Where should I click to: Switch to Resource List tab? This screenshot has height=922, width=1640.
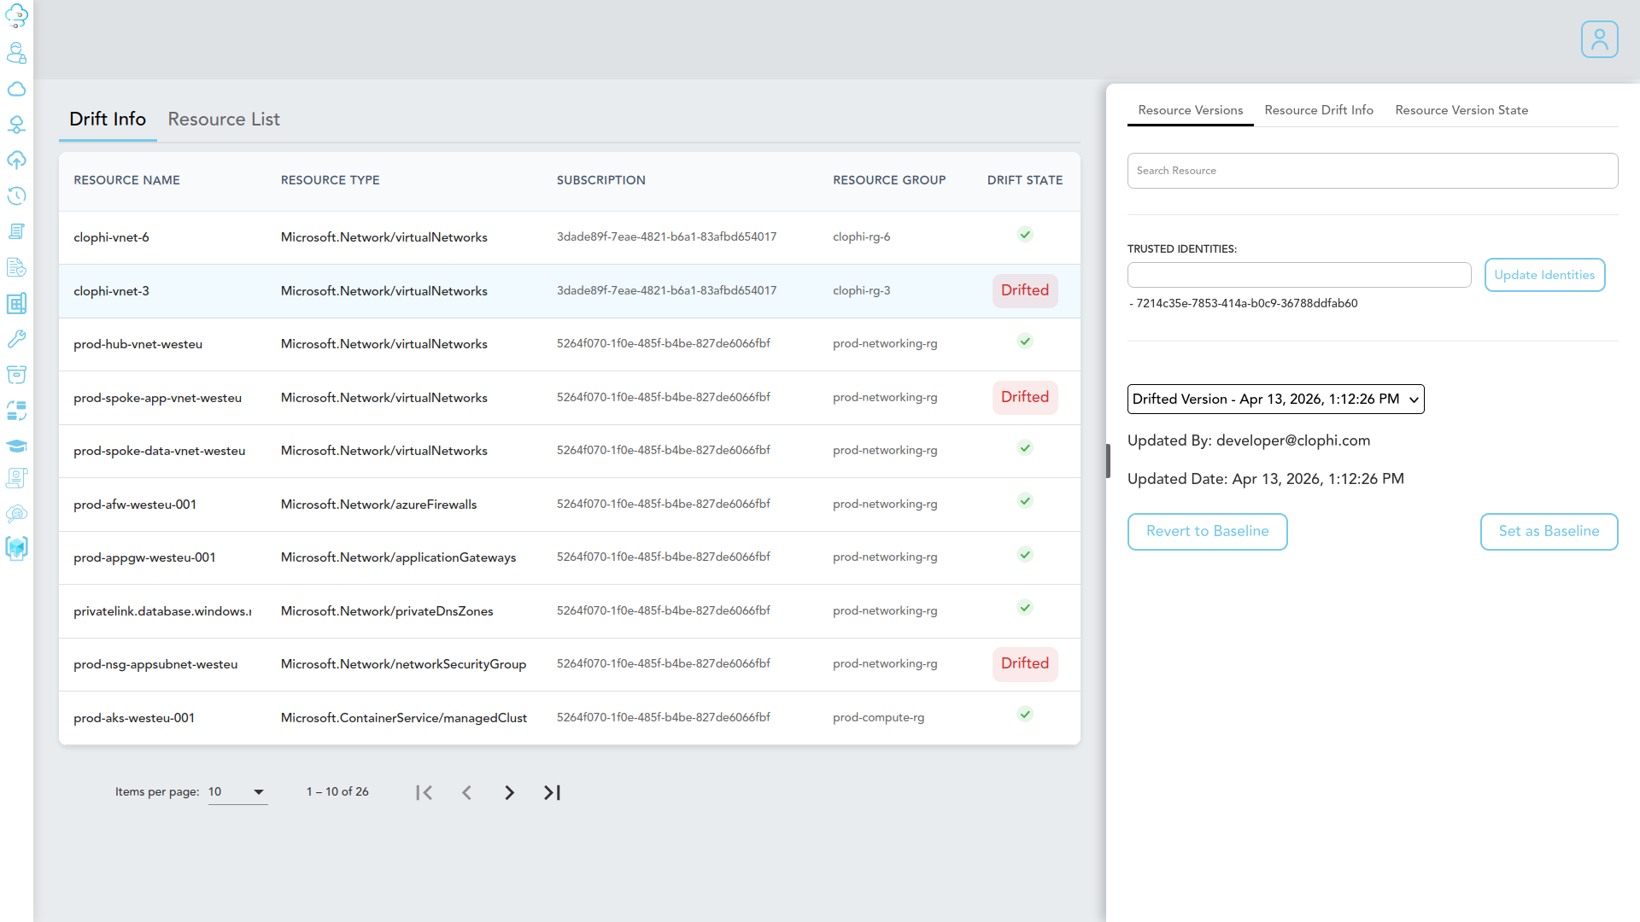(x=224, y=120)
